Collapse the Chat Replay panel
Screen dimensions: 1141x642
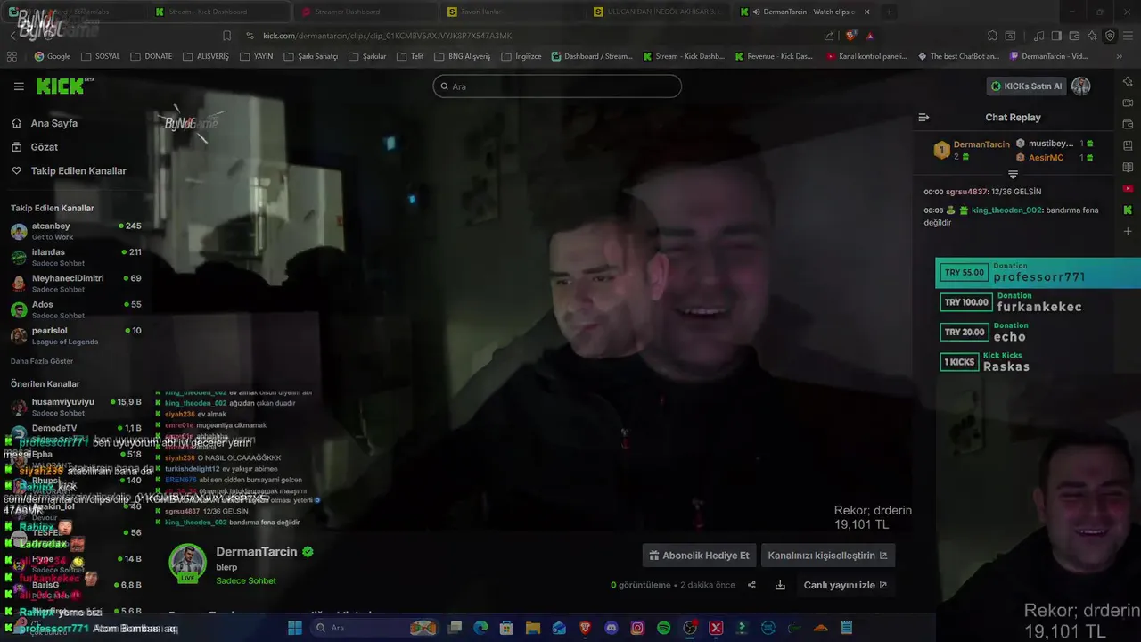click(923, 118)
